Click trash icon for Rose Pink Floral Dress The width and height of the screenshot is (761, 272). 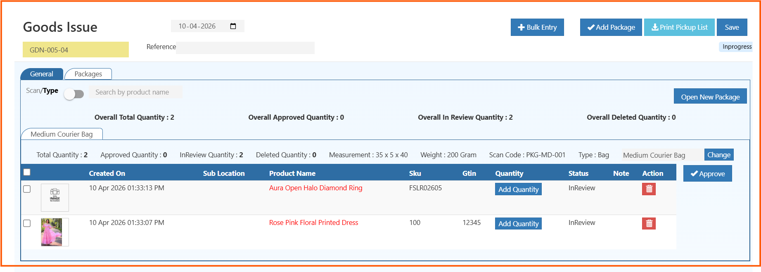[649, 224]
